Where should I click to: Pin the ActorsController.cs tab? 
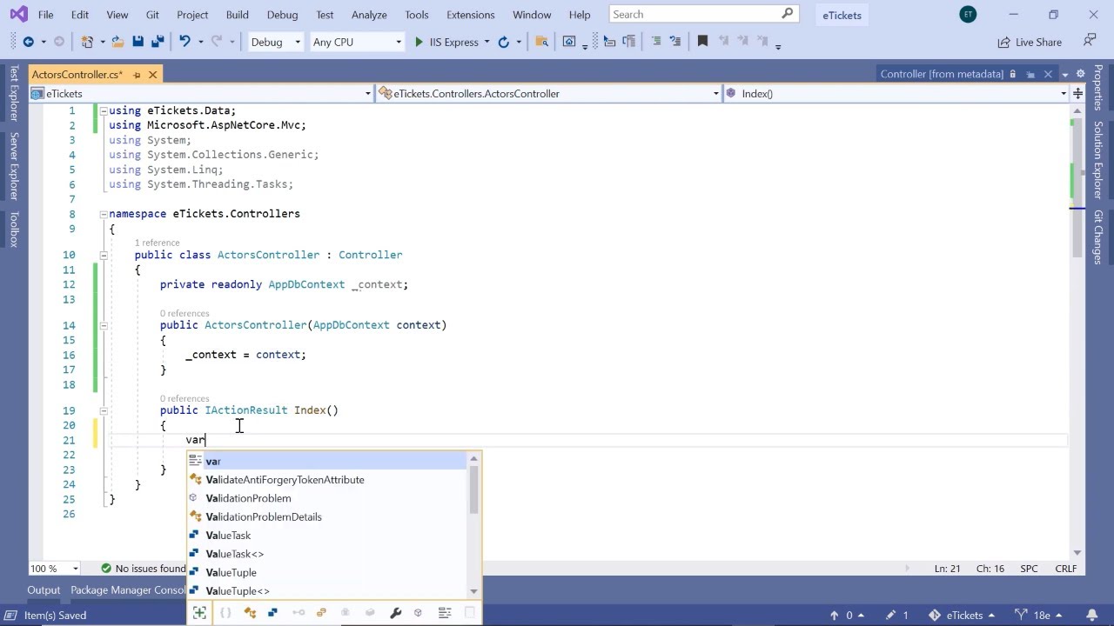tap(138, 75)
